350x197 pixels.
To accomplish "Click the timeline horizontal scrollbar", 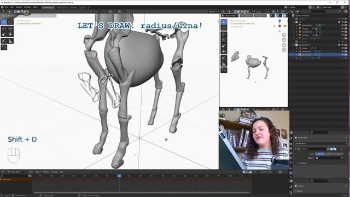I will pos(142,192).
